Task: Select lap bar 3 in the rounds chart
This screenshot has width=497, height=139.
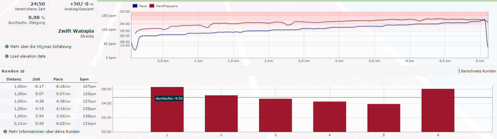Action: click(x=275, y=115)
